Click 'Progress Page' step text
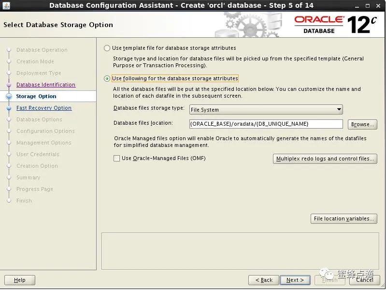This screenshot has width=386, height=291. coord(35,189)
